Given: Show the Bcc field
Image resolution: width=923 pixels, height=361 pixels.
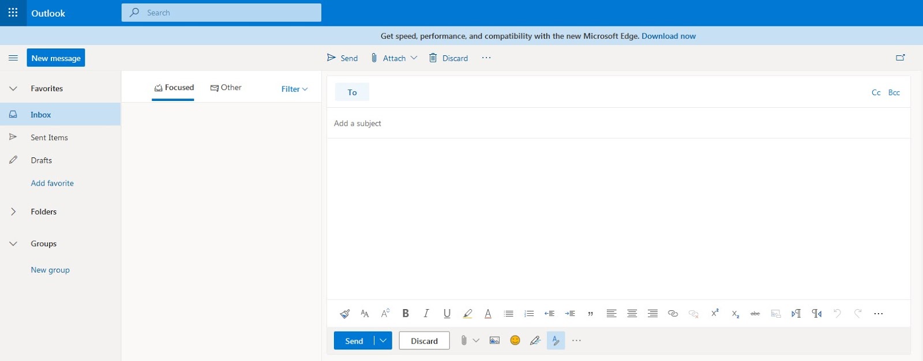Looking at the screenshot, I should (x=894, y=92).
